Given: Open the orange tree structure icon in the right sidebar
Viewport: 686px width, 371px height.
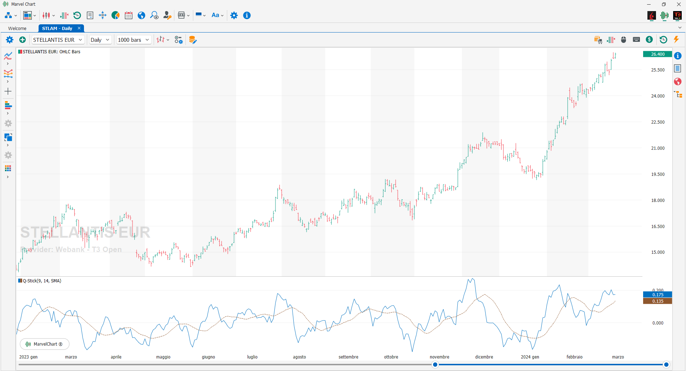Looking at the screenshot, I should (678, 94).
